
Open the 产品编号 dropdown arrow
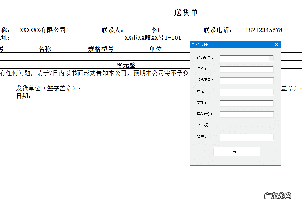[x=271, y=58]
